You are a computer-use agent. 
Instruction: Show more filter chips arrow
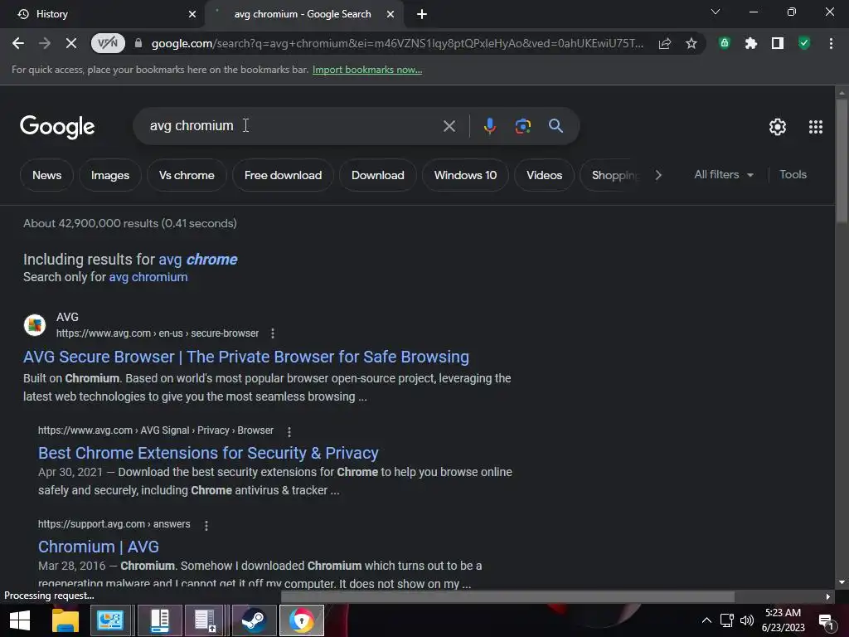click(x=657, y=175)
